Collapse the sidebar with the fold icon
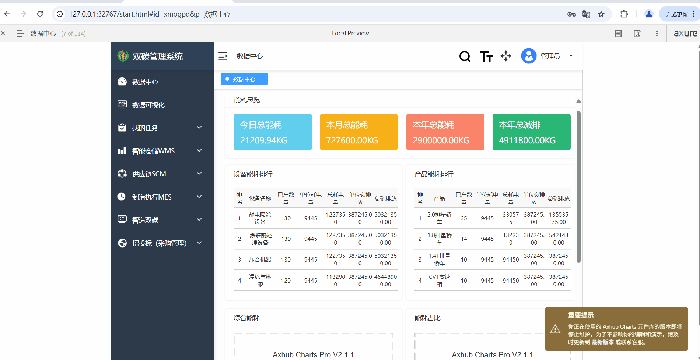700x360 pixels. (223, 56)
